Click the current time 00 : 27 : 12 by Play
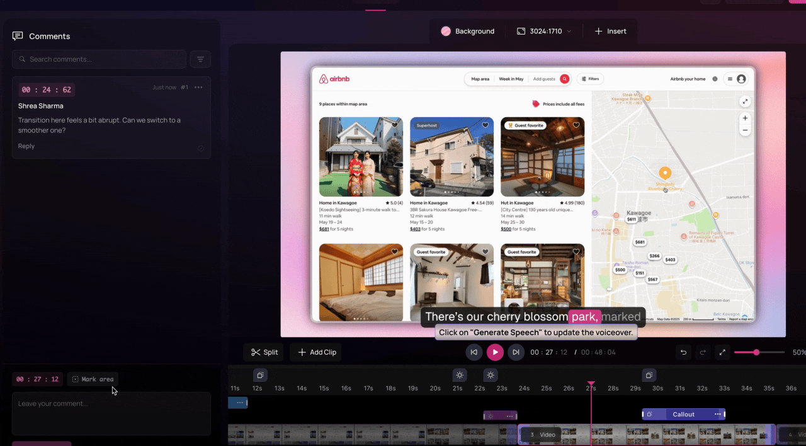 548,352
